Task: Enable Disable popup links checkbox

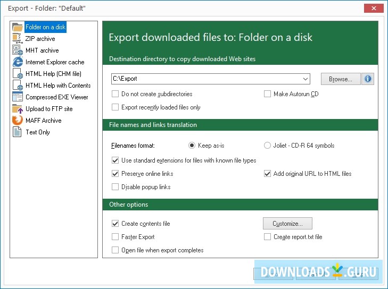Action: coord(115,187)
